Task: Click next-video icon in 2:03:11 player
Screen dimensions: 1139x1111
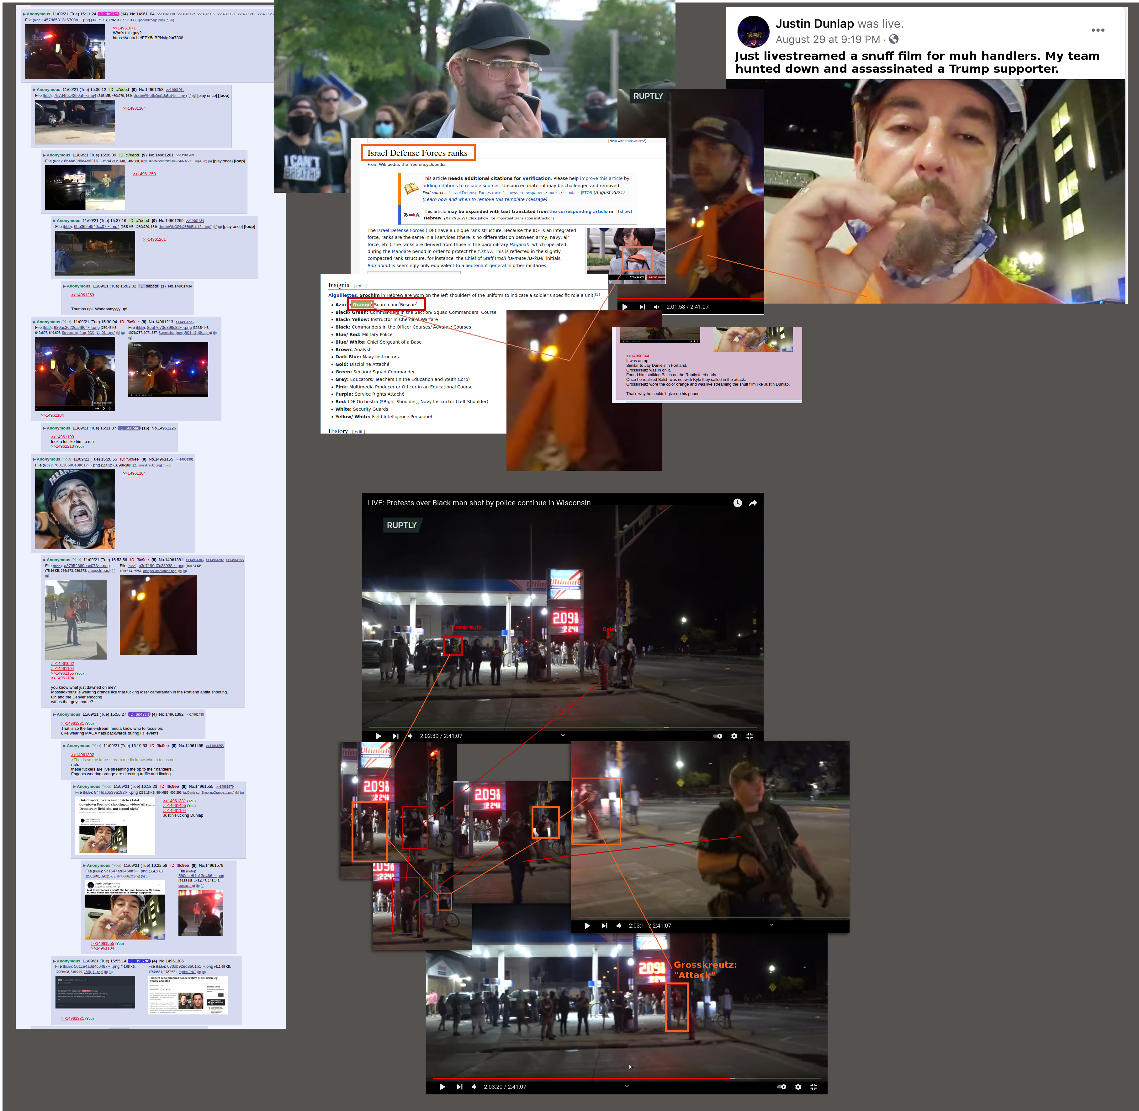Action: [604, 925]
